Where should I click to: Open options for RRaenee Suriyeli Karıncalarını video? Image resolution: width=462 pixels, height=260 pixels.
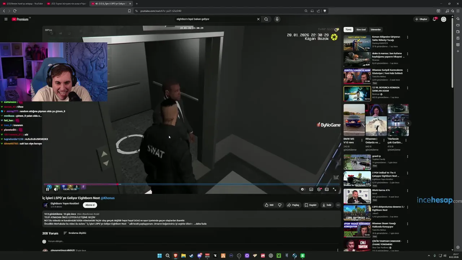click(407, 70)
